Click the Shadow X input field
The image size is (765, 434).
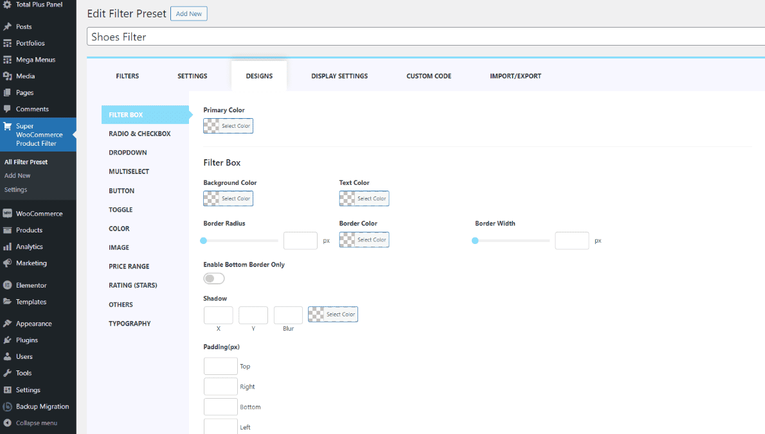coord(218,315)
